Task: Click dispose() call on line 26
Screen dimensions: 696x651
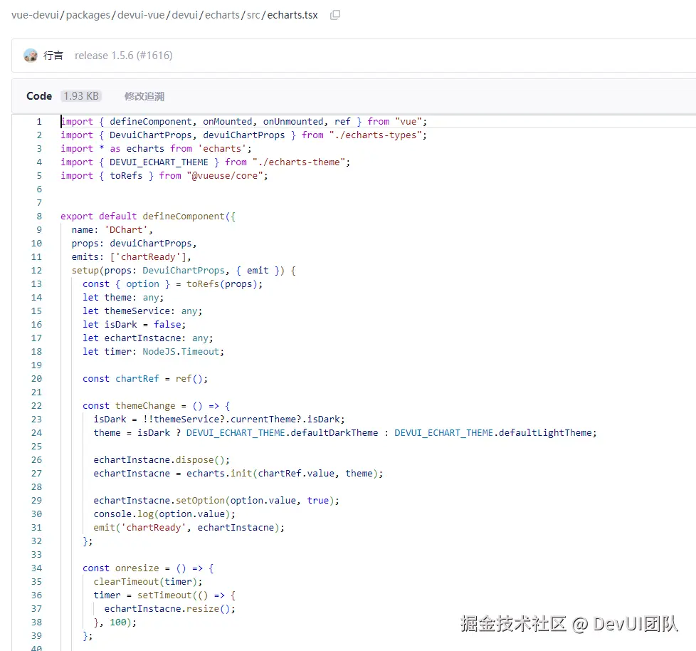Action: (200, 460)
